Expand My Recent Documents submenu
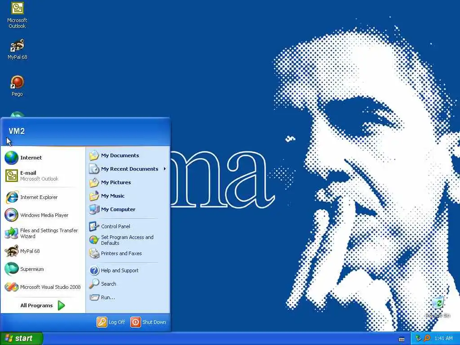This screenshot has width=460, height=345. click(x=128, y=169)
